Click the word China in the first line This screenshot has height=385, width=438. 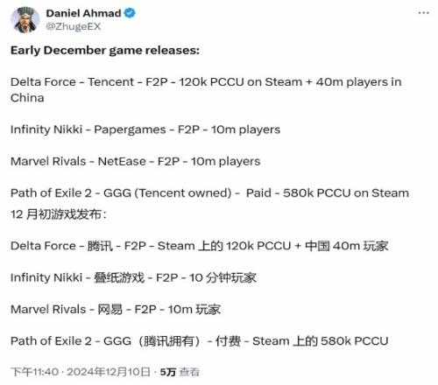[x=27, y=98]
